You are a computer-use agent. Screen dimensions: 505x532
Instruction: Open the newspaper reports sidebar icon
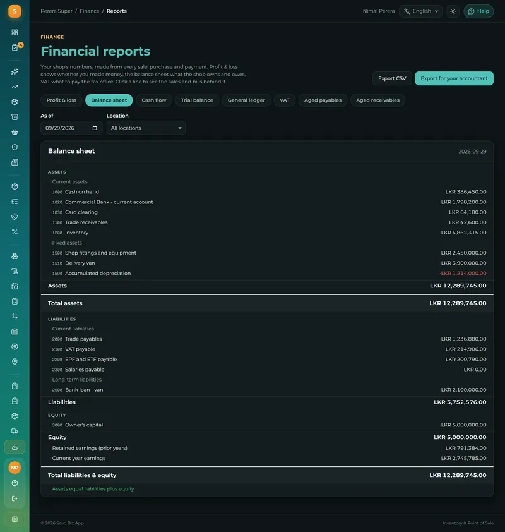point(15,162)
